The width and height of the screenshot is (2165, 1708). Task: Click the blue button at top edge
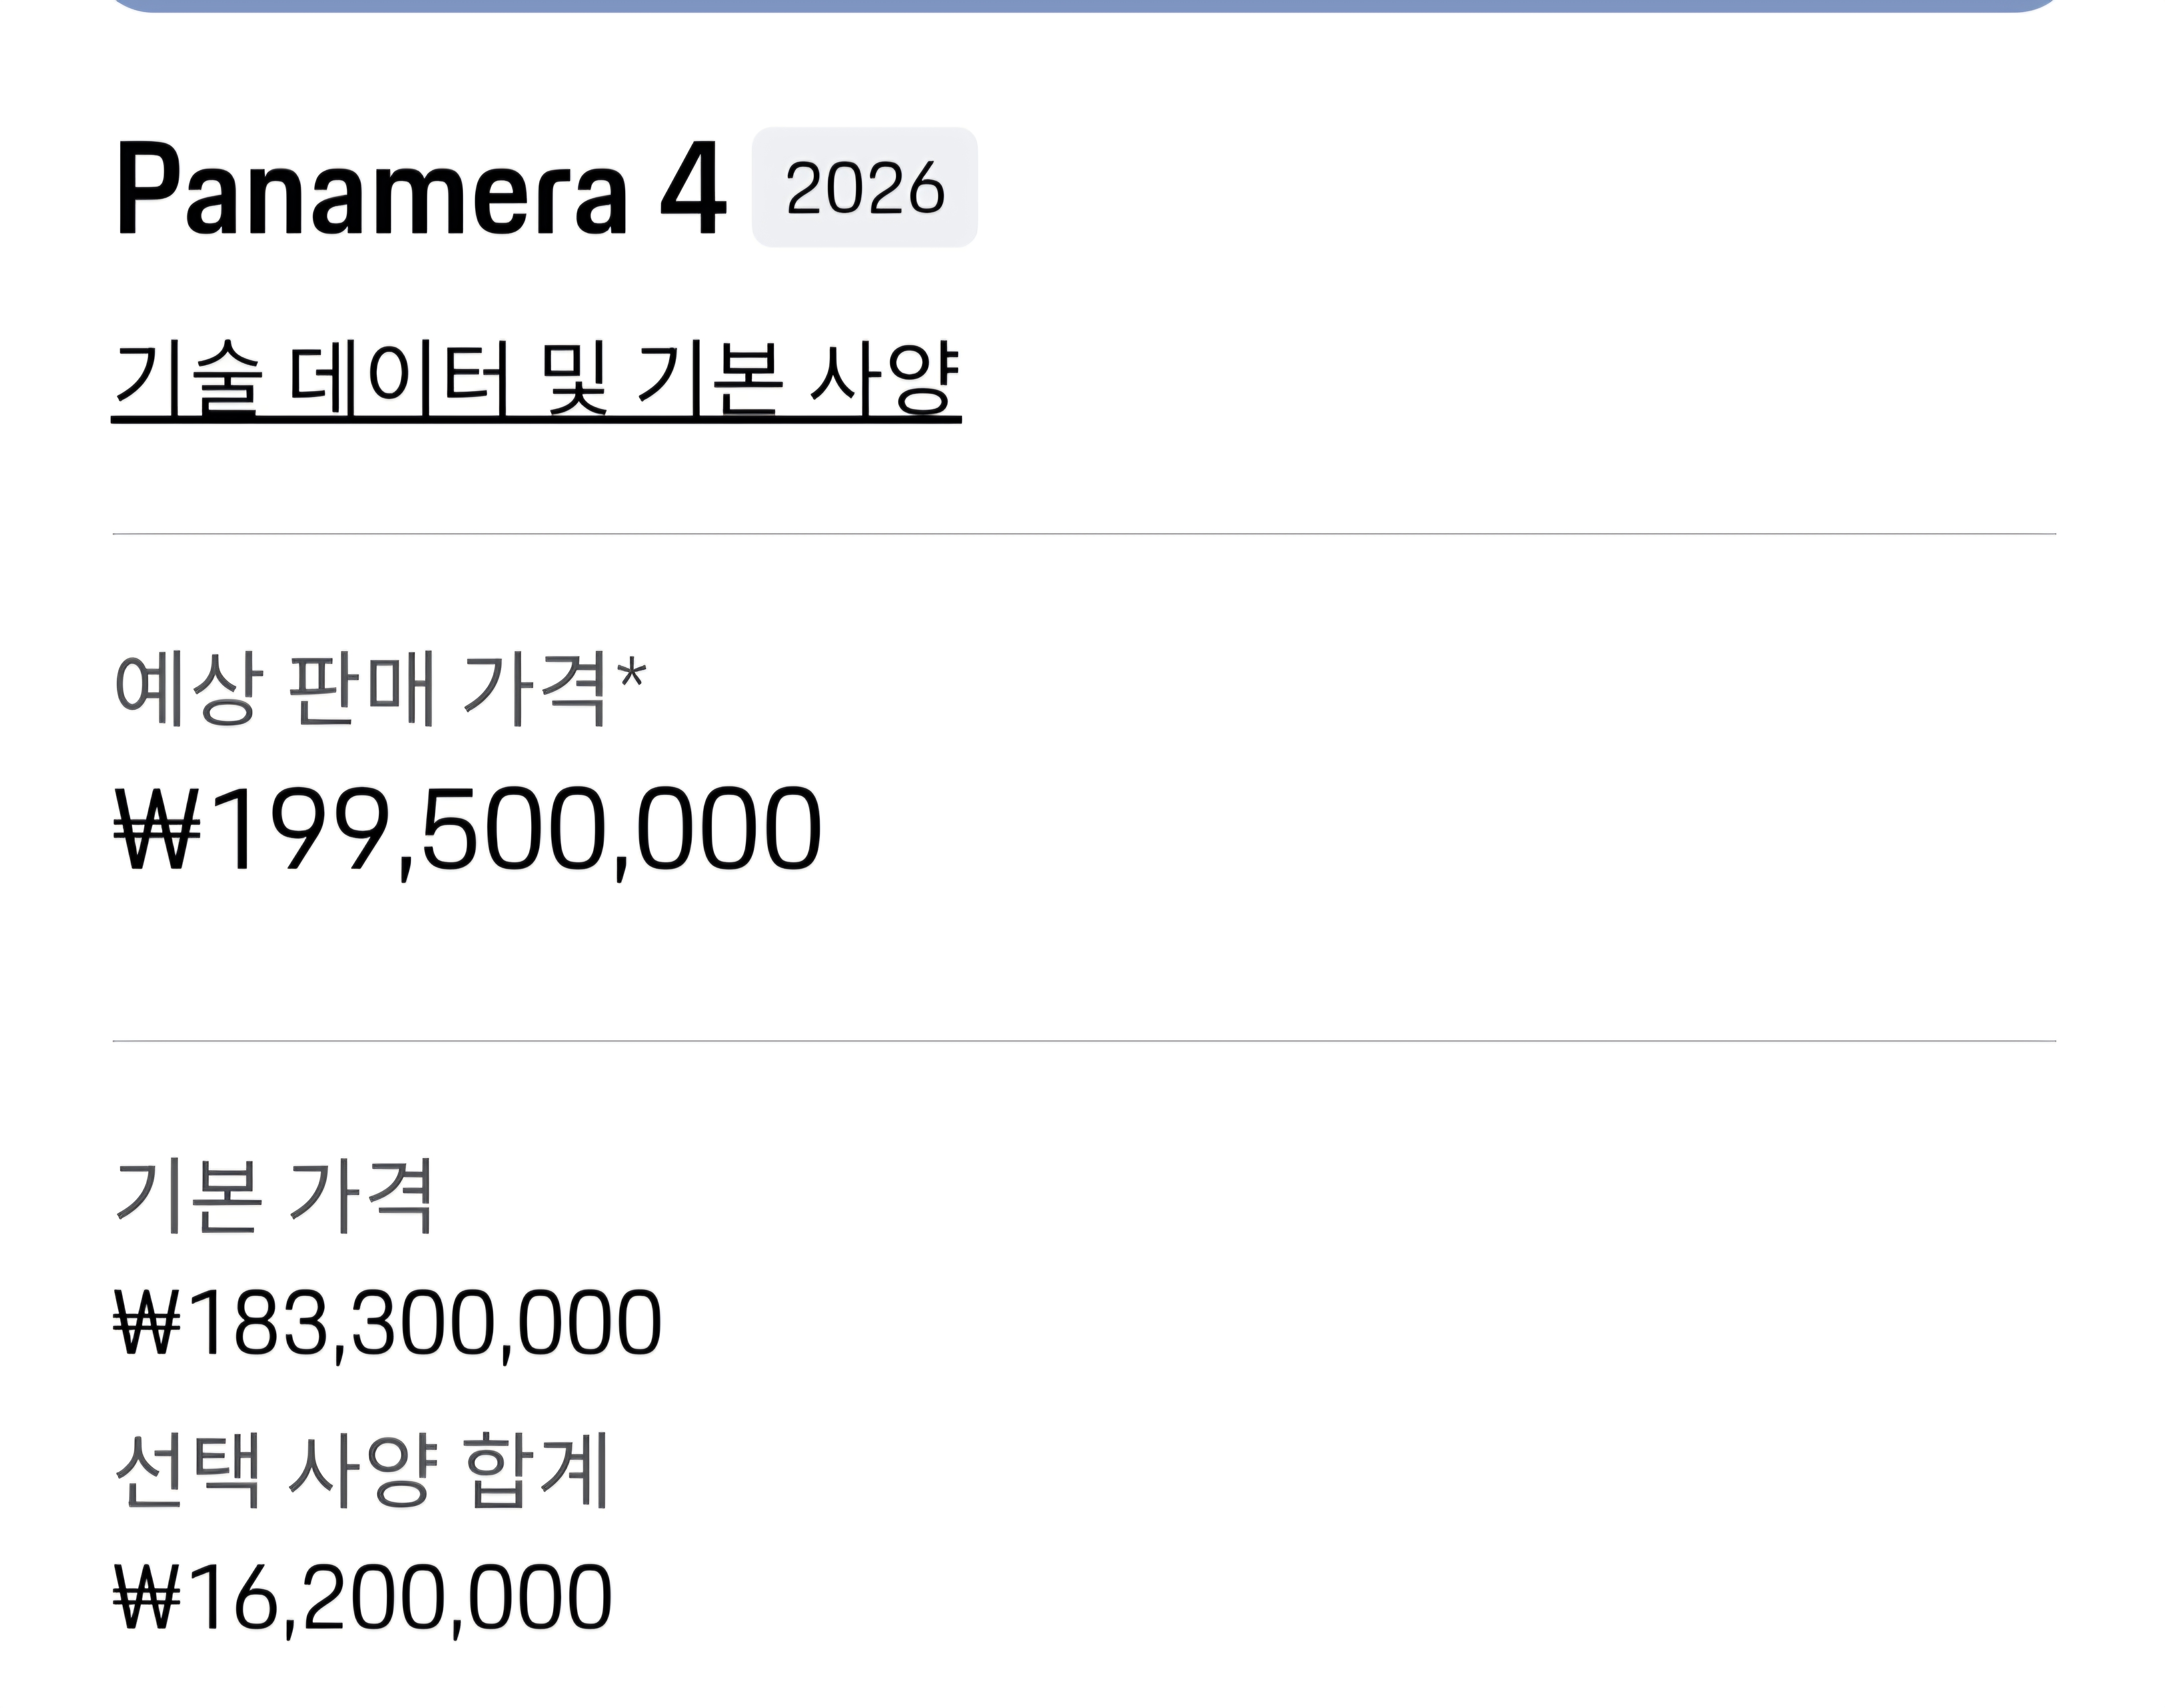coord(1084,5)
